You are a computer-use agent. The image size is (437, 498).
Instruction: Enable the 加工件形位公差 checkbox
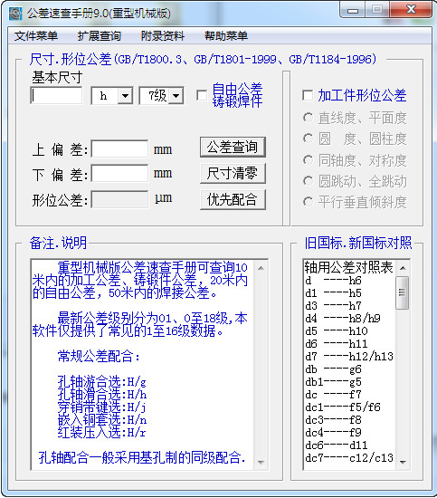tap(308, 95)
